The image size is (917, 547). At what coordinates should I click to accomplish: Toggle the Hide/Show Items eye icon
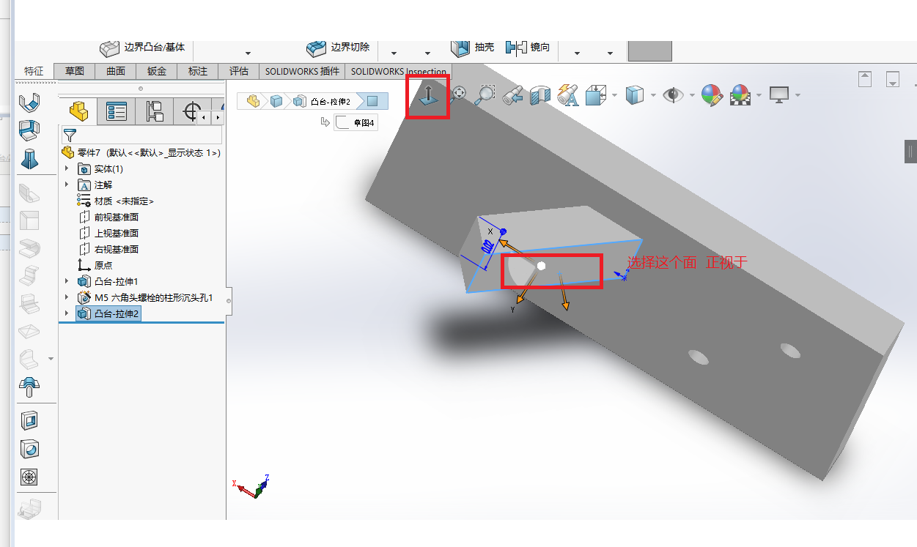pos(674,94)
